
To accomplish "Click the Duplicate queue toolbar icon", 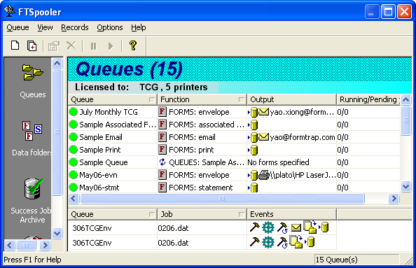I will pyautogui.click(x=32, y=45).
